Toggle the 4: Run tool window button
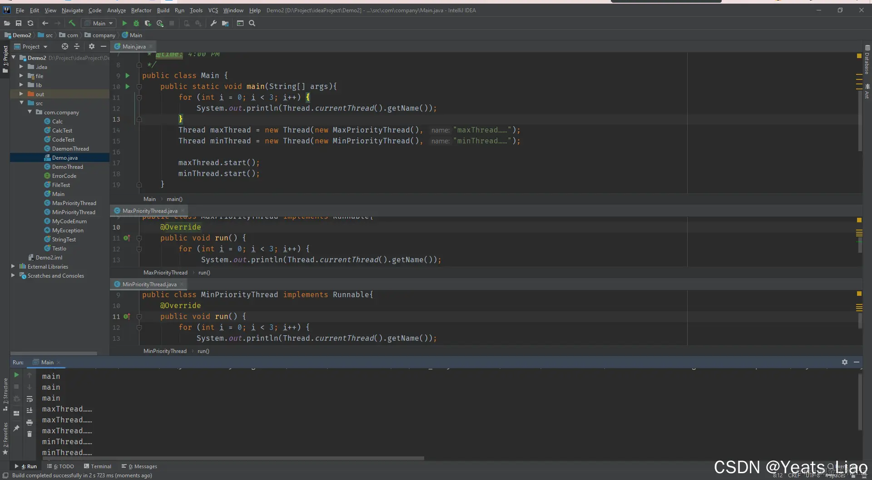The height and width of the screenshot is (480, 872). click(26, 466)
